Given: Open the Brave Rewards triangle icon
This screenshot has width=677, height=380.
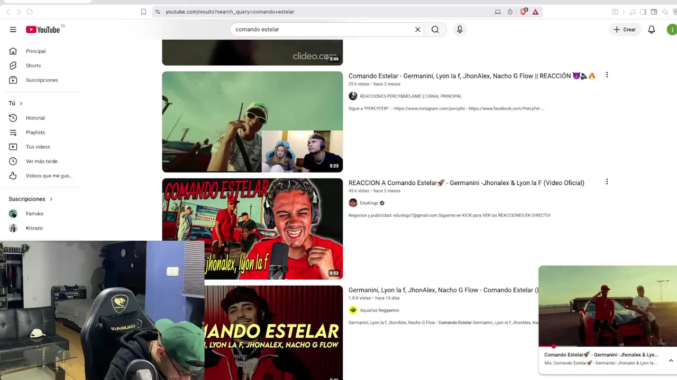Looking at the screenshot, I should tap(535, 12).
